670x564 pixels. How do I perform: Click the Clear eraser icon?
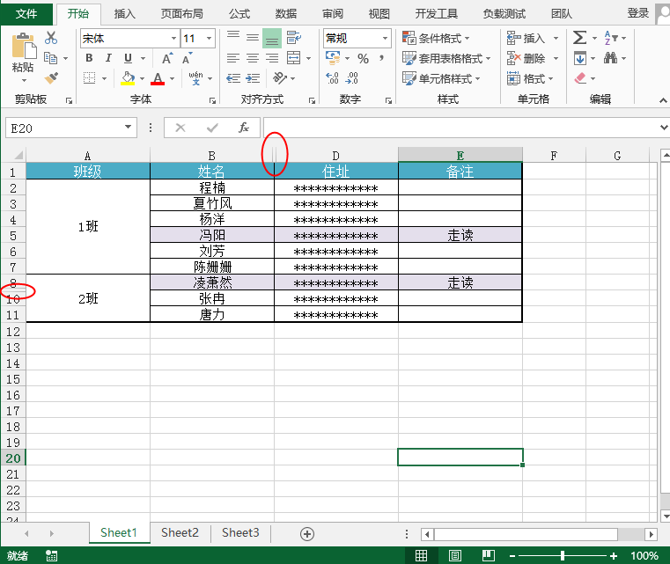(580, 78)
